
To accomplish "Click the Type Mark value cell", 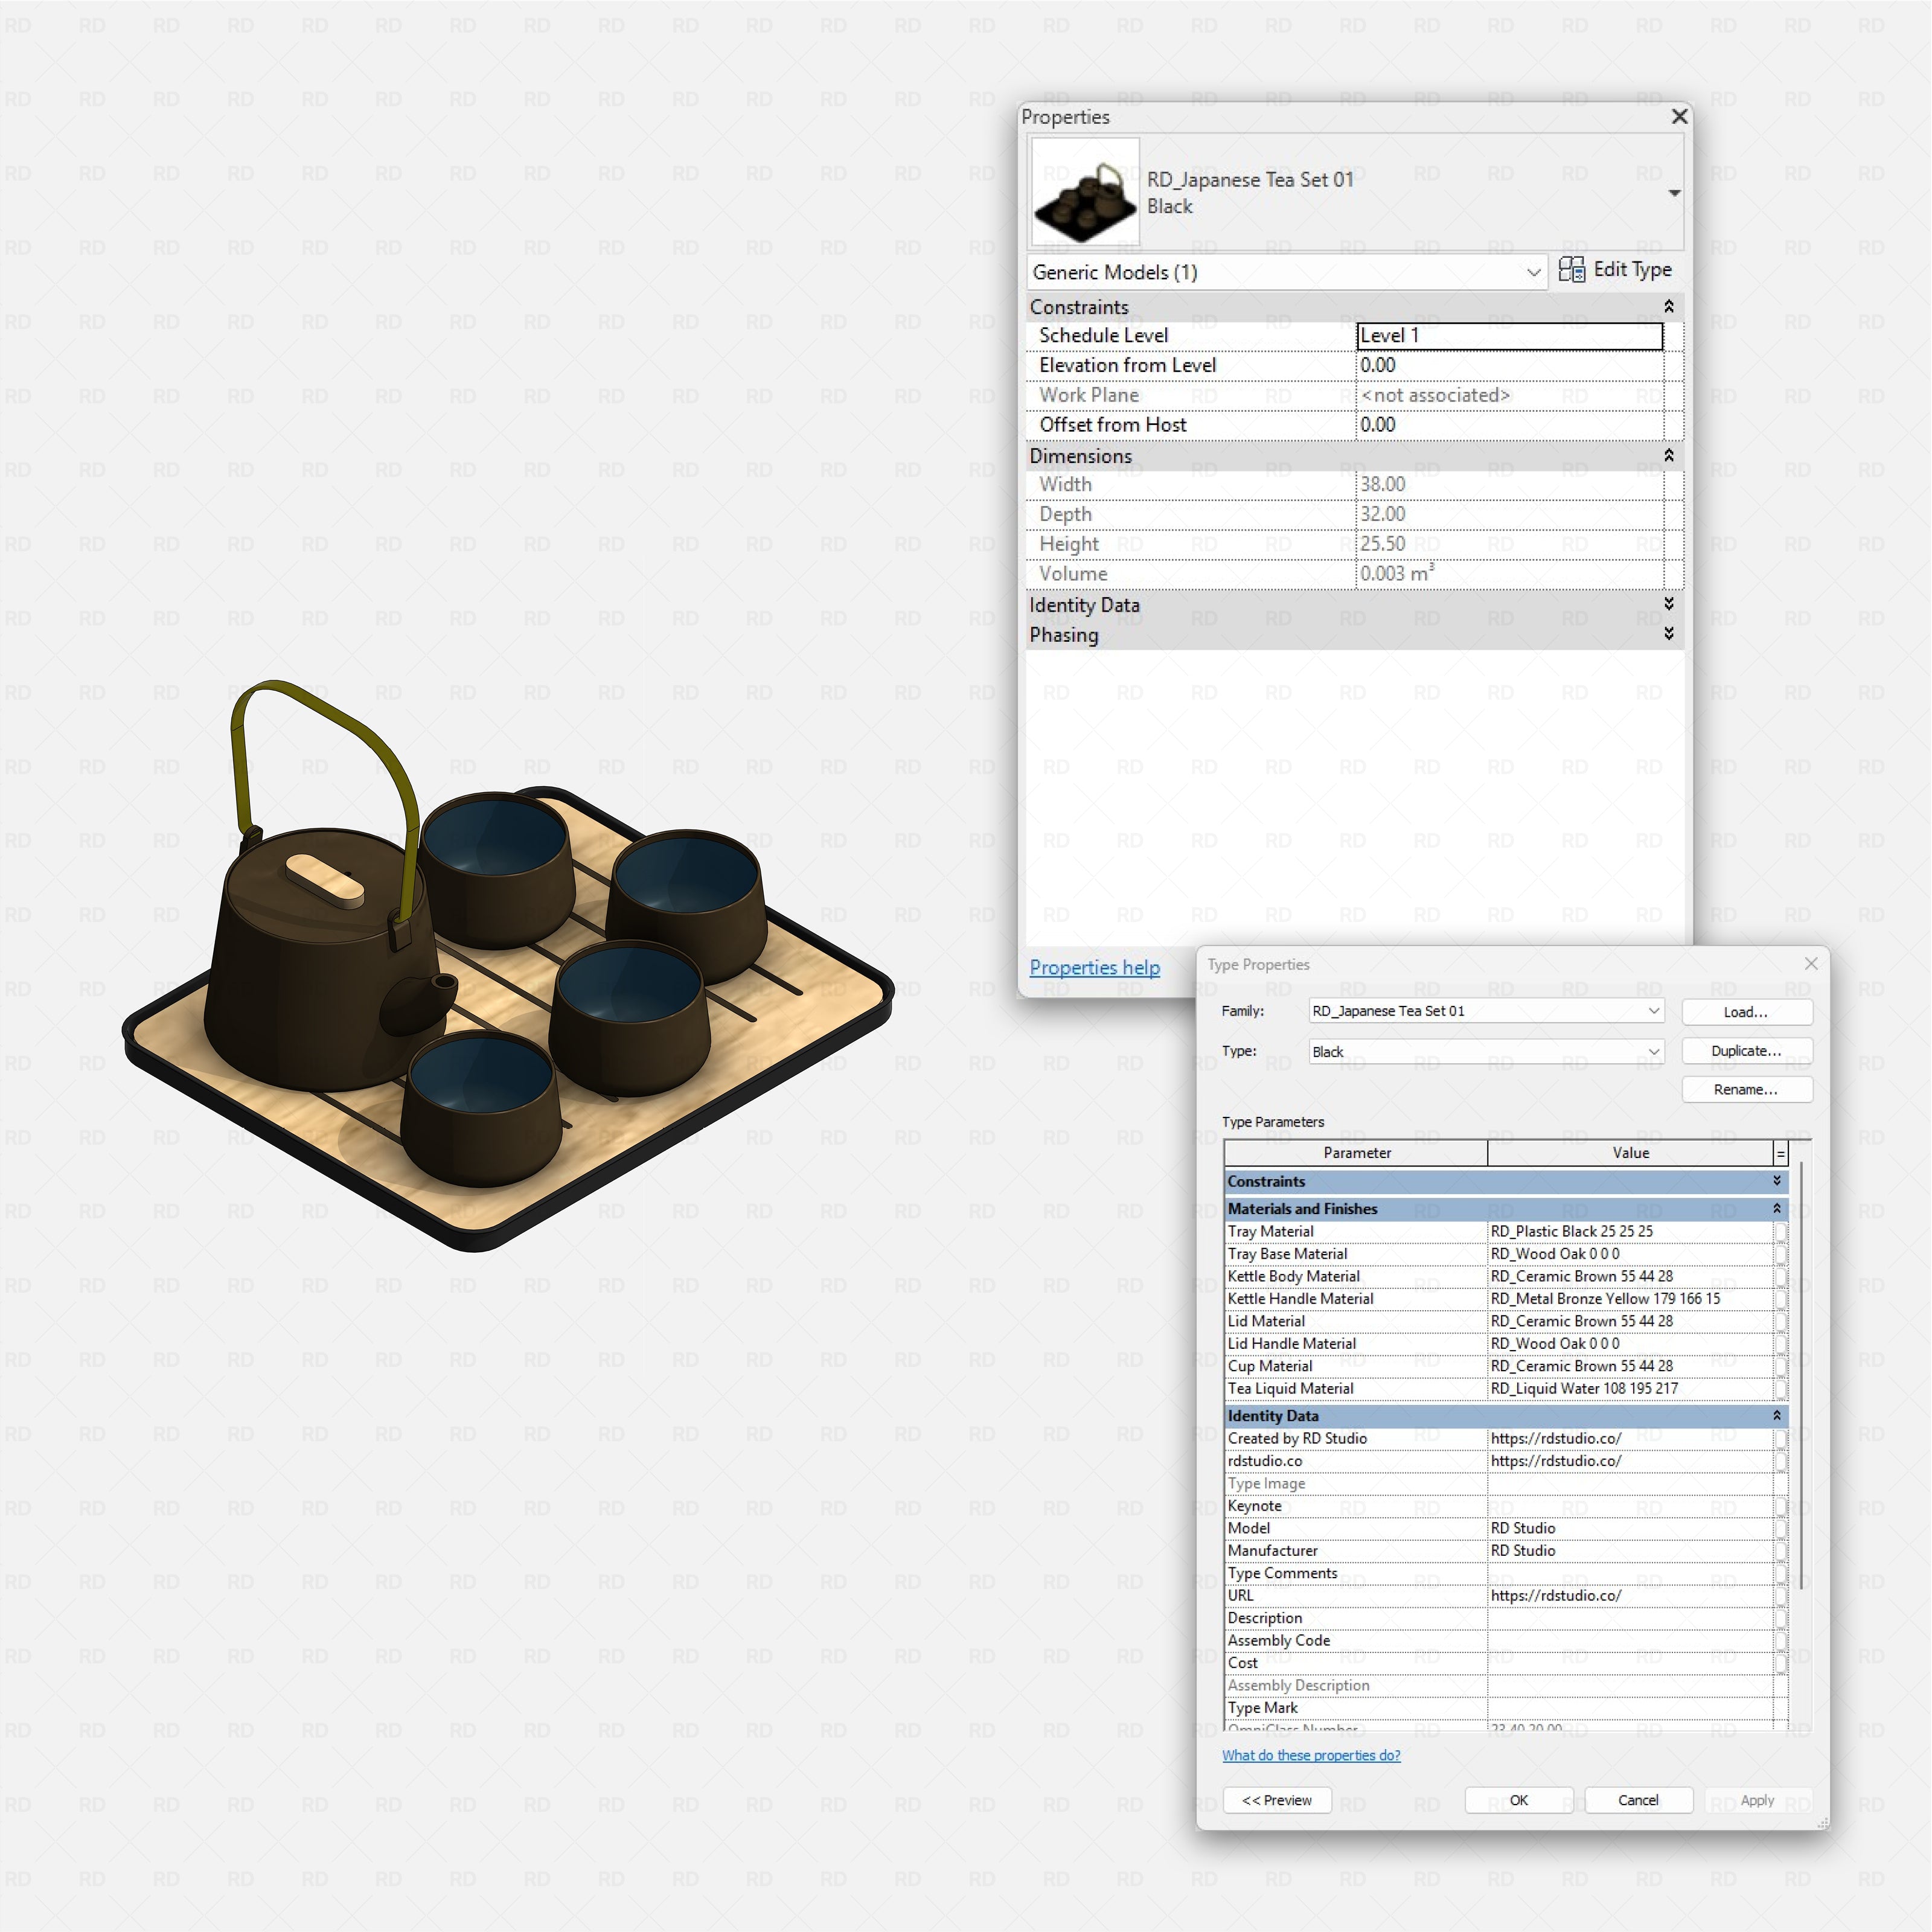I will click(1630, 1709).
